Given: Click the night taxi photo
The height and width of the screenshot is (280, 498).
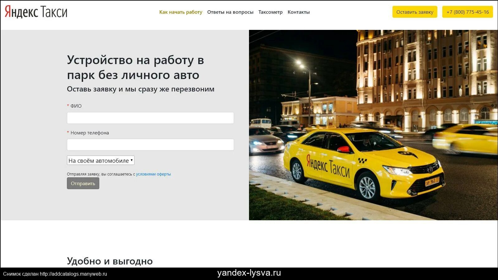Looking at the screenshot, I should coord(373,125).
